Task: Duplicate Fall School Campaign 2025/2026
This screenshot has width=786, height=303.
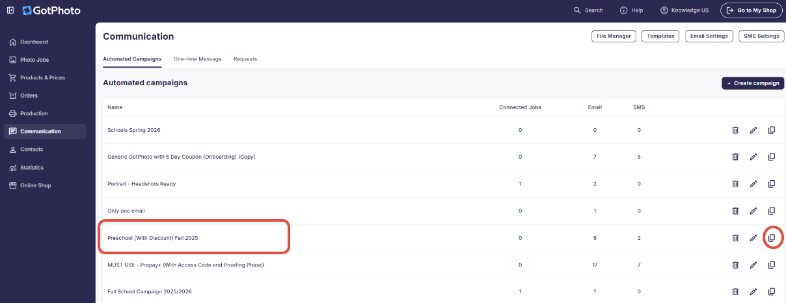Action: [772, 291]
